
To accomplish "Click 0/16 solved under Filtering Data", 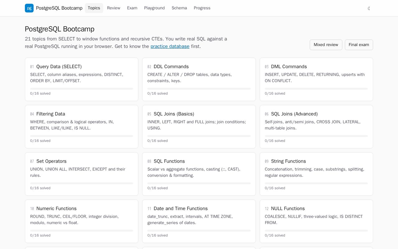I will point(40,141).
